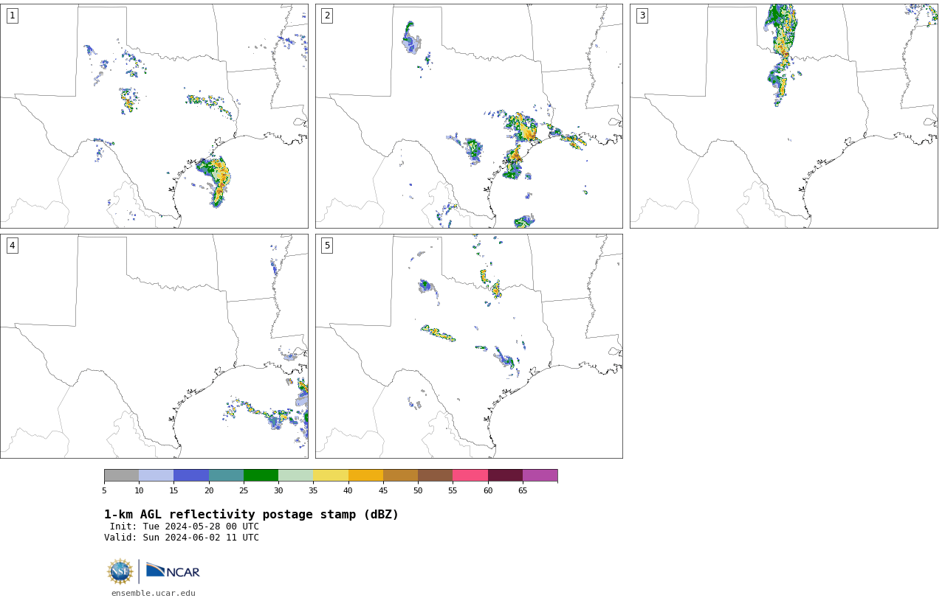
Task: Select the yellow 35-40 dBZ swatch
Action: pos(331,475)
